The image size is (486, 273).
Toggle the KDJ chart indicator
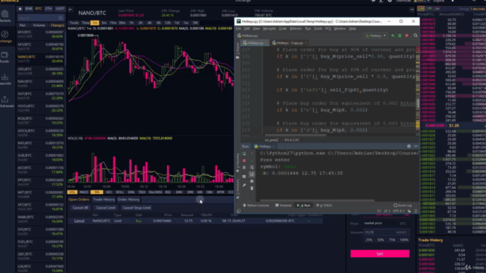[109, 192]
